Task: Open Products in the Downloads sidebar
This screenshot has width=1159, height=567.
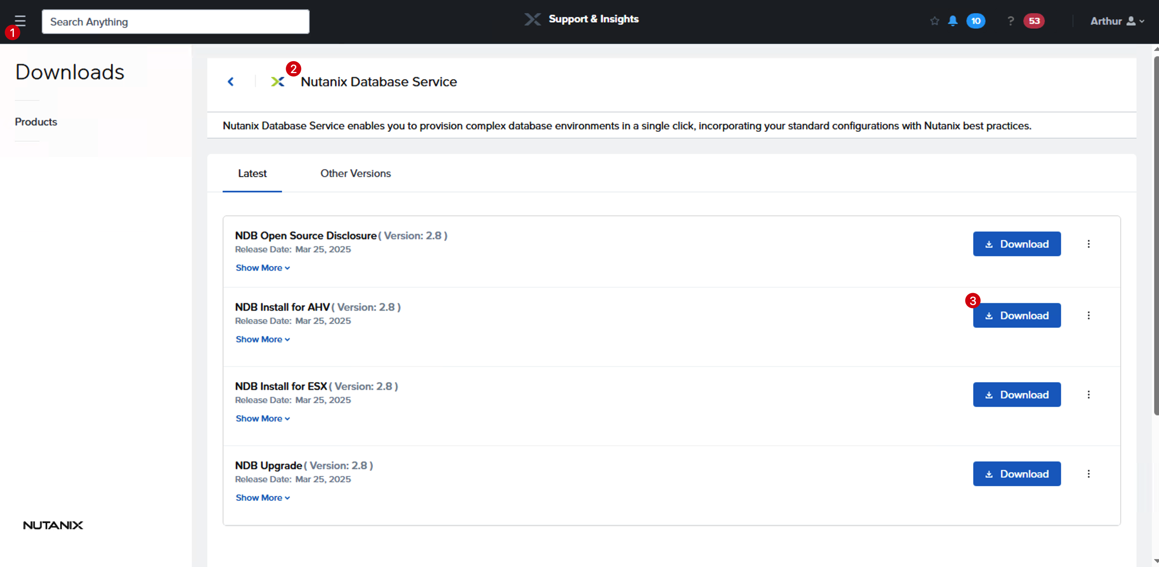Action: (36, 122)
